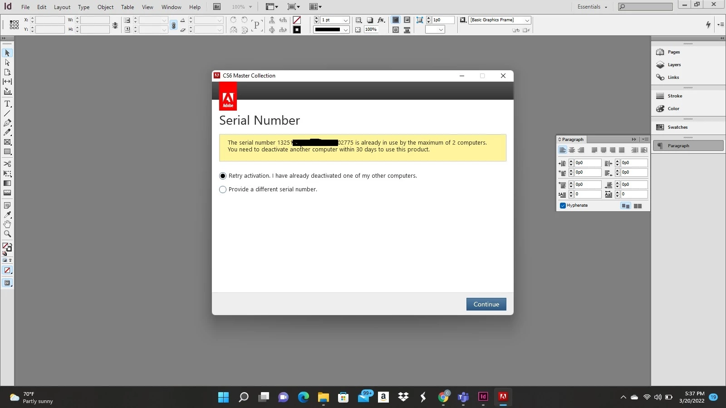726x408 pixels.
Task: Open Adobe Bridge with the Br icon
Action: 217,7
